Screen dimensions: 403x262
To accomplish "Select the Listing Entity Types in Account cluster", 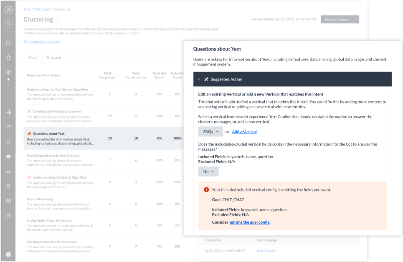I will pyautogui.click(x=103, y=225).
